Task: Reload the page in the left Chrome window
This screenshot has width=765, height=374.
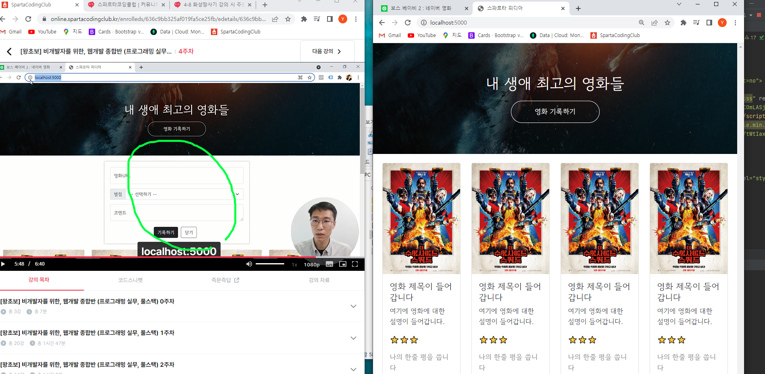Action: (28, 19)
